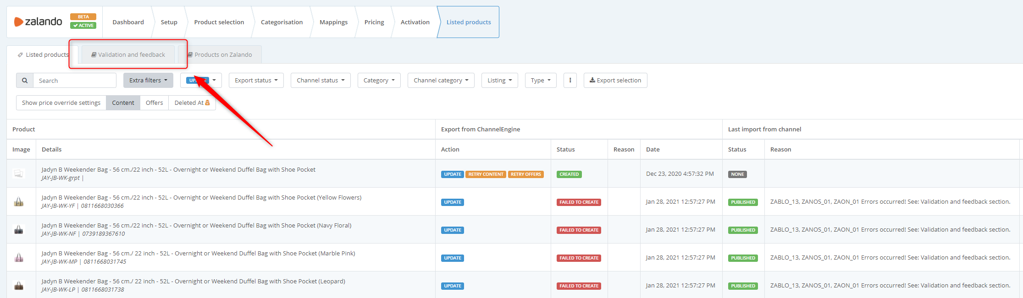Toggle Show price override settings
This screenshot has width=1023, height=298.
[61, 103]
